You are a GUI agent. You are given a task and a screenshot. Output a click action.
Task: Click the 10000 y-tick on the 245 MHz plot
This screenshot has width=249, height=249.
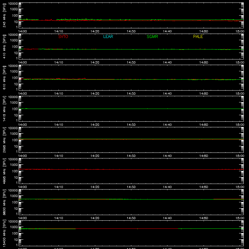point(13,4)
